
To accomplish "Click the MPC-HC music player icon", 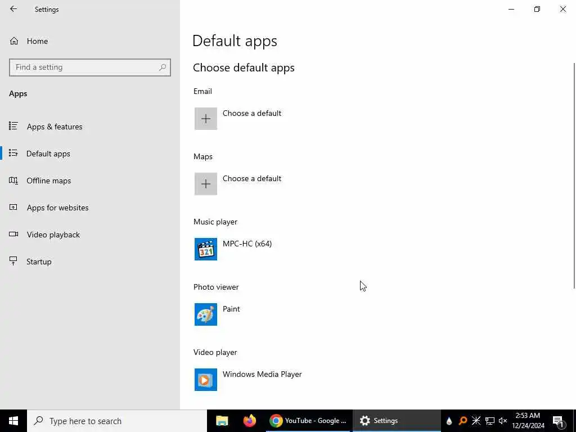I will click(206, 249).
